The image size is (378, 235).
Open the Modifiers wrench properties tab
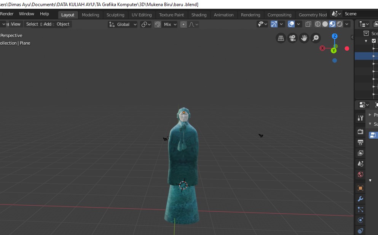[360, 199]
